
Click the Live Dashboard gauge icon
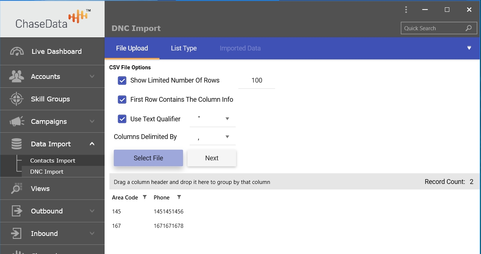pos(17,52)
